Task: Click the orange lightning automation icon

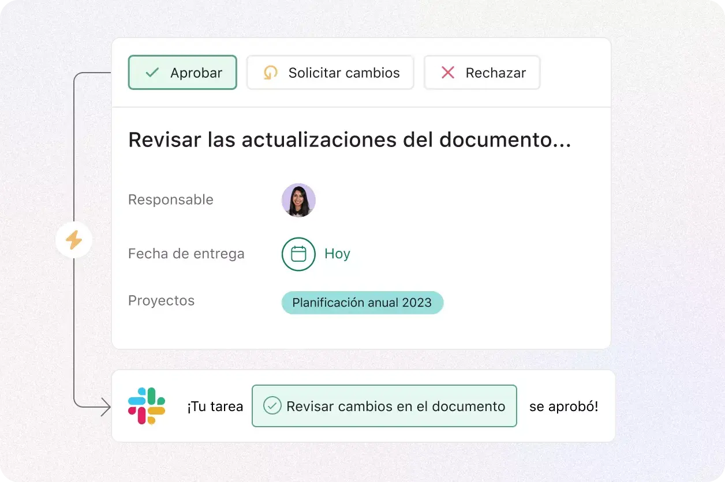Action: pos(74,240)
